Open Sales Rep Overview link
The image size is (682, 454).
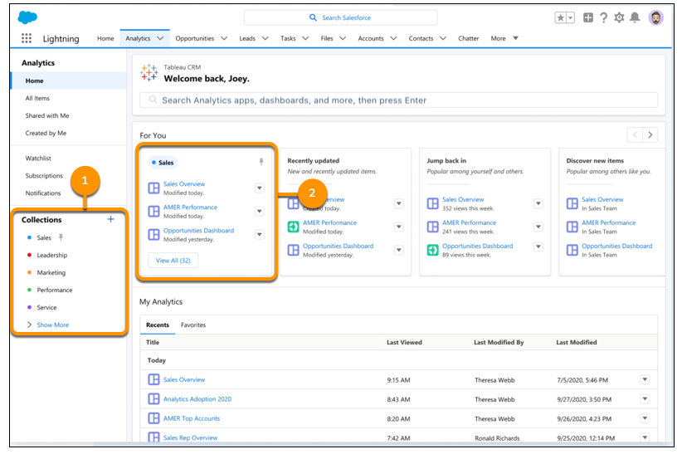[190, 437]
